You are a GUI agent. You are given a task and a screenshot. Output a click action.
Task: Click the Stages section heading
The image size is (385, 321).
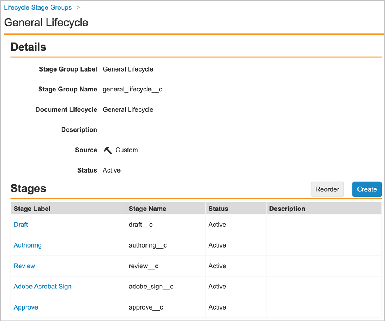28,189
